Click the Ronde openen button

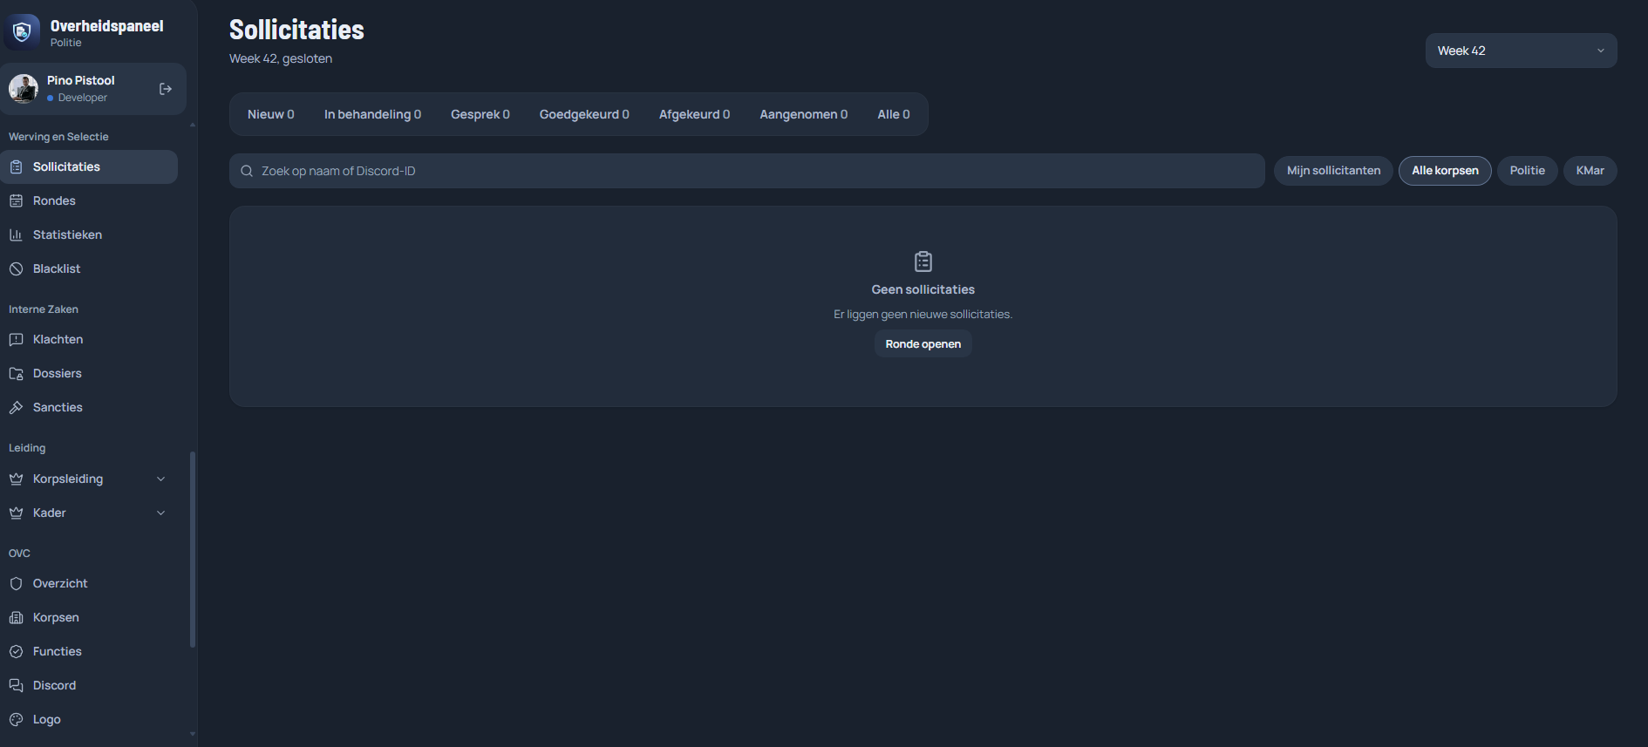point(923,344)
